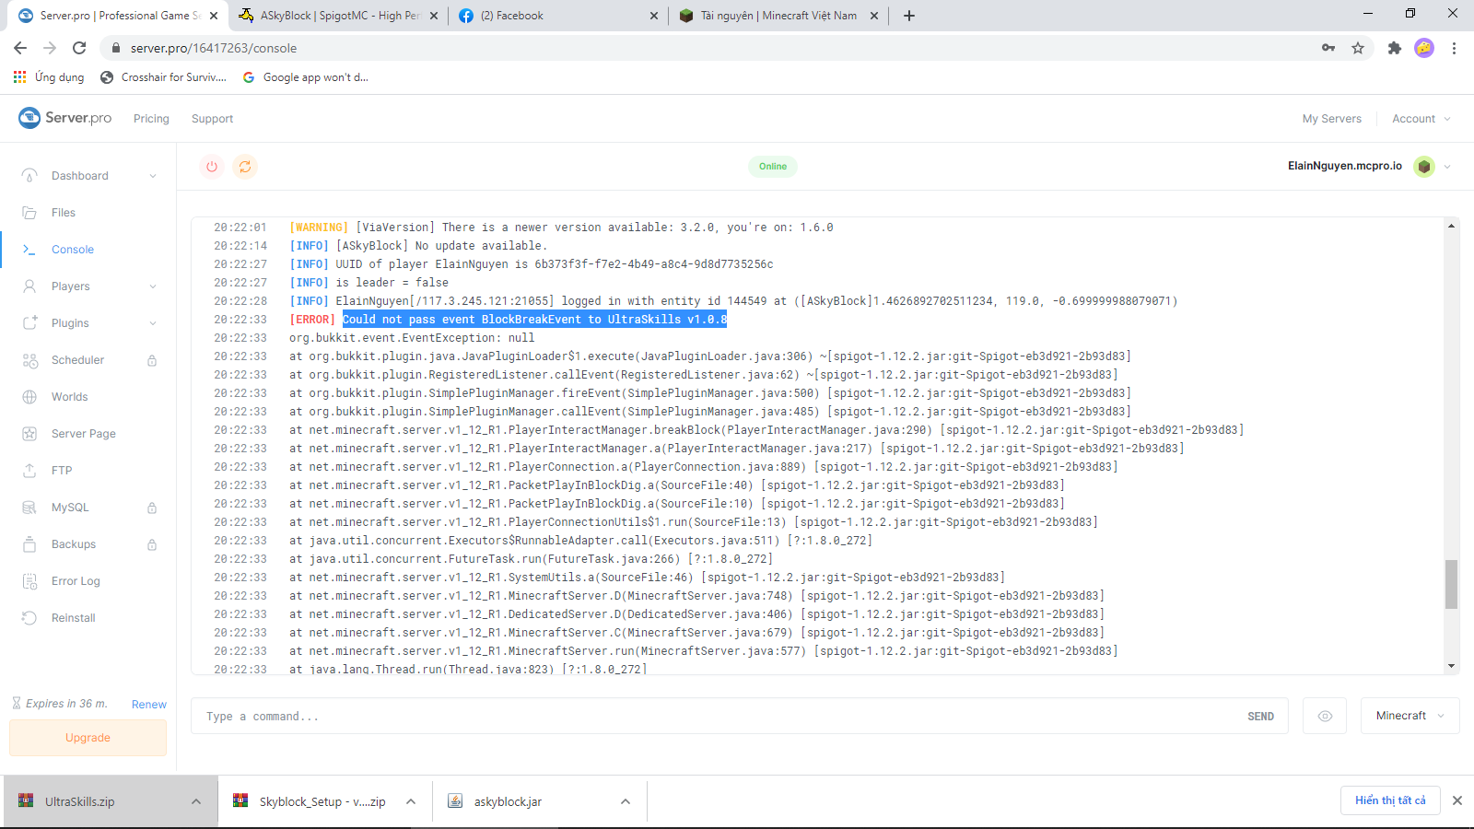Open the Crosshair for Surviv bookmark
The width and height of the screenshot is (1474, 829).
click(x=164, y=77)
